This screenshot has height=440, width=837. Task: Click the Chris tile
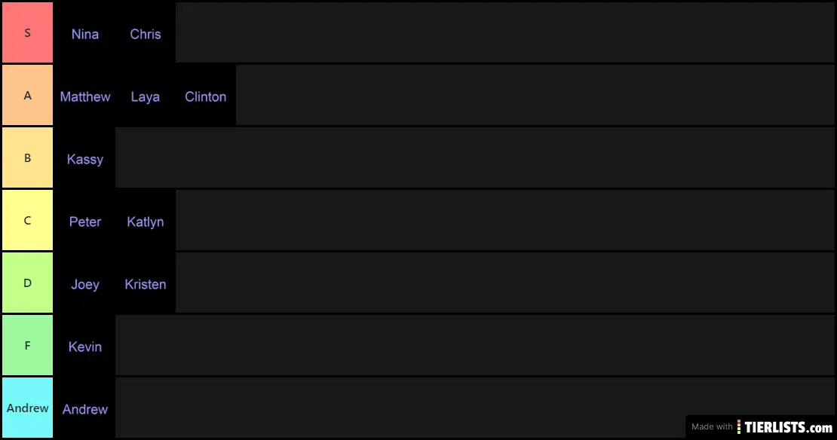(146, 32)
